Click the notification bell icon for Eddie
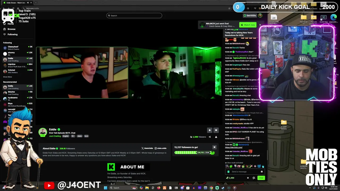 point(210,130)
